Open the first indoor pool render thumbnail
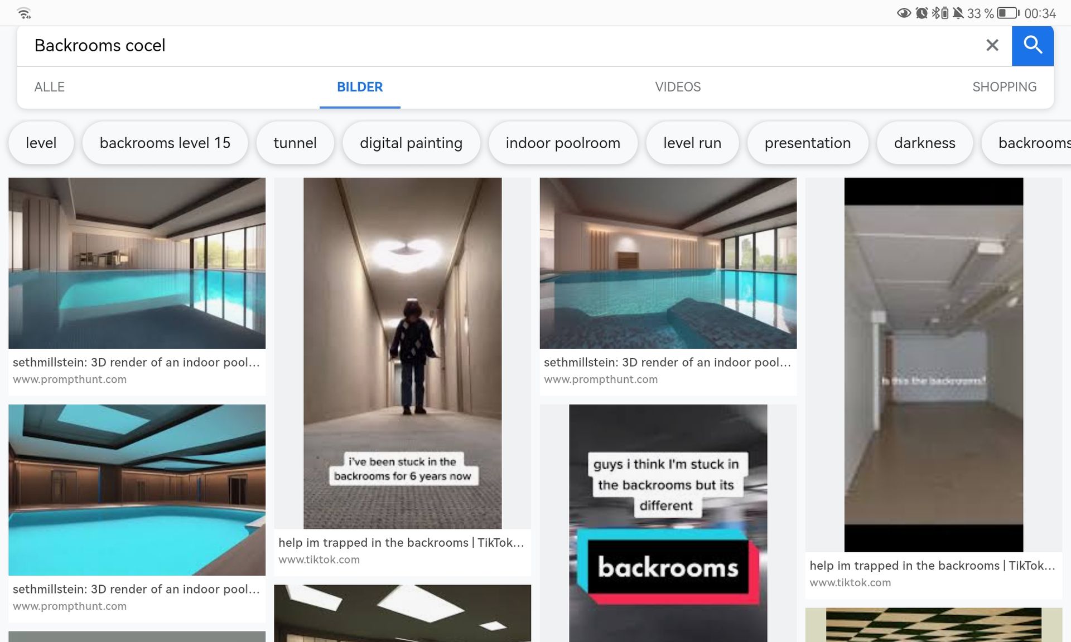1071x642 pixels. (137, 263)
